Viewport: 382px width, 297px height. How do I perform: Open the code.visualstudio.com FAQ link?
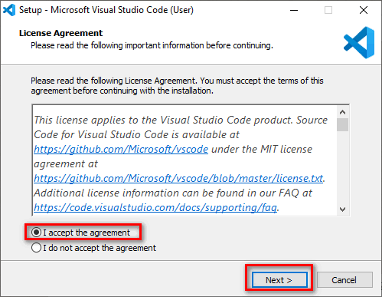coord(155,207)
